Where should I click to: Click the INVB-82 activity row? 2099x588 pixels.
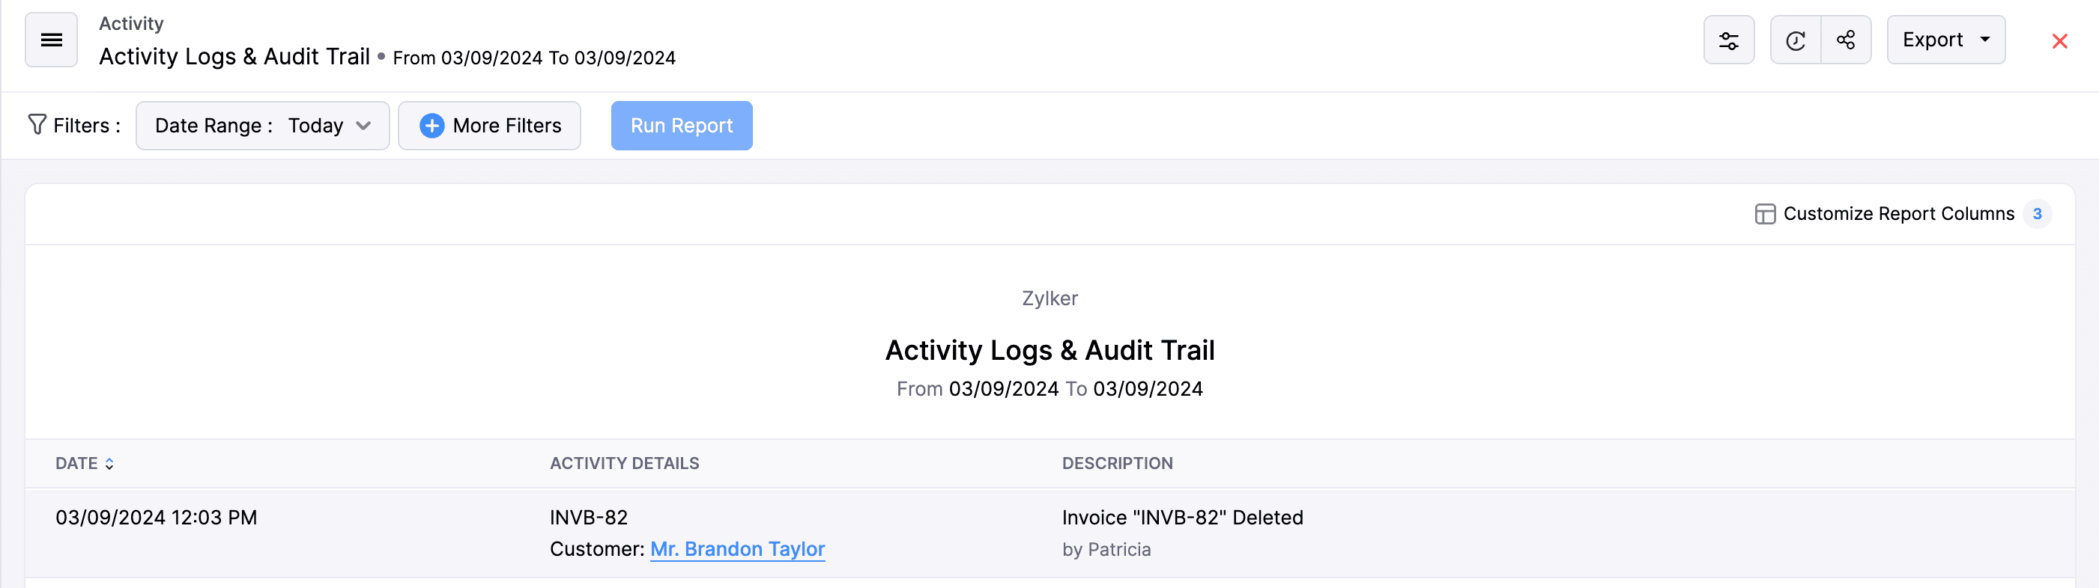(x=588, y=517)
